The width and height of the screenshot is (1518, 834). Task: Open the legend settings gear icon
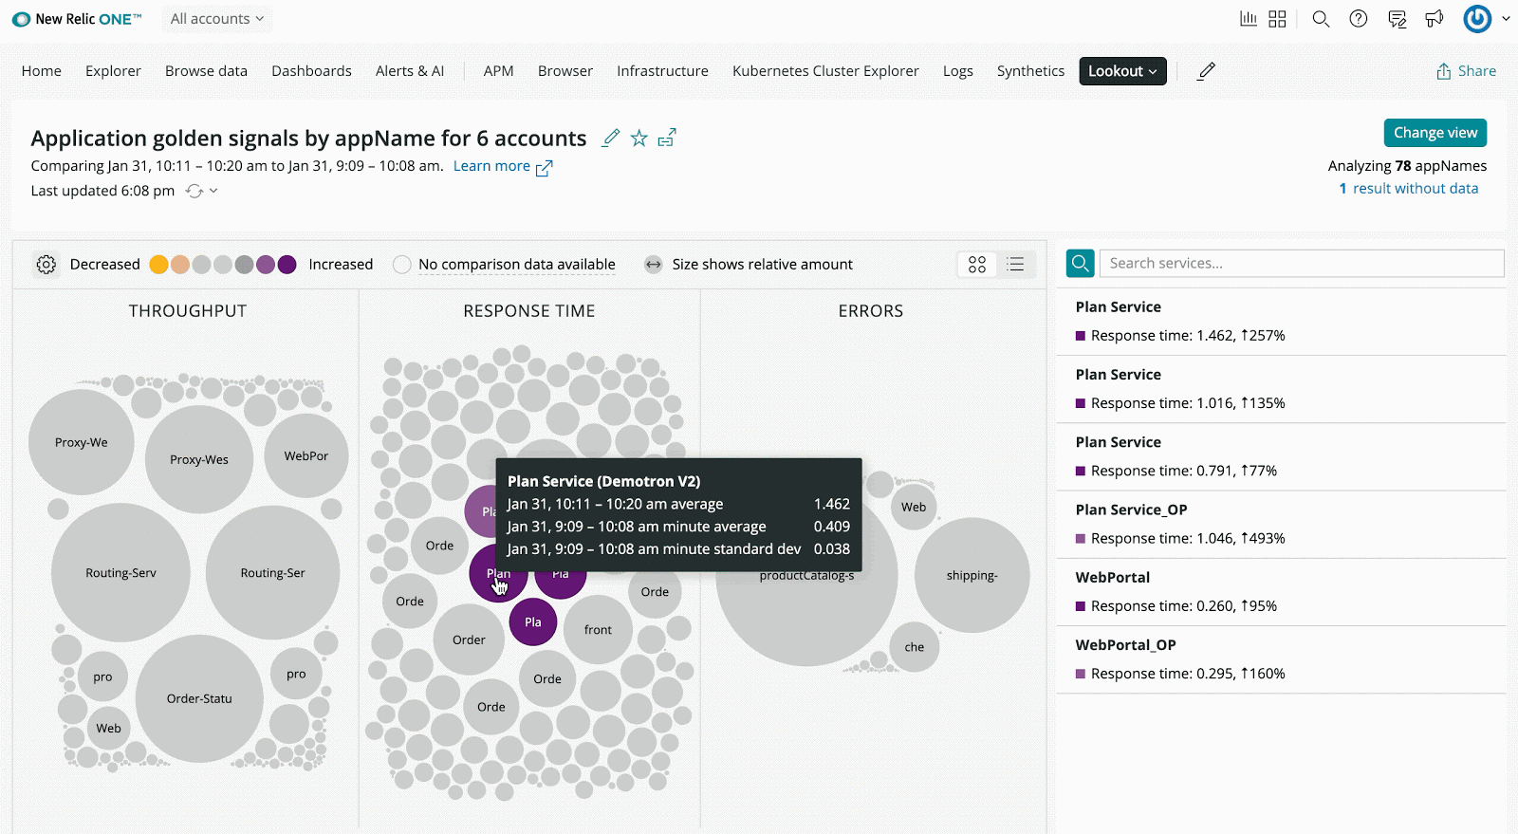pyautogui.click(x=46, y=265)
